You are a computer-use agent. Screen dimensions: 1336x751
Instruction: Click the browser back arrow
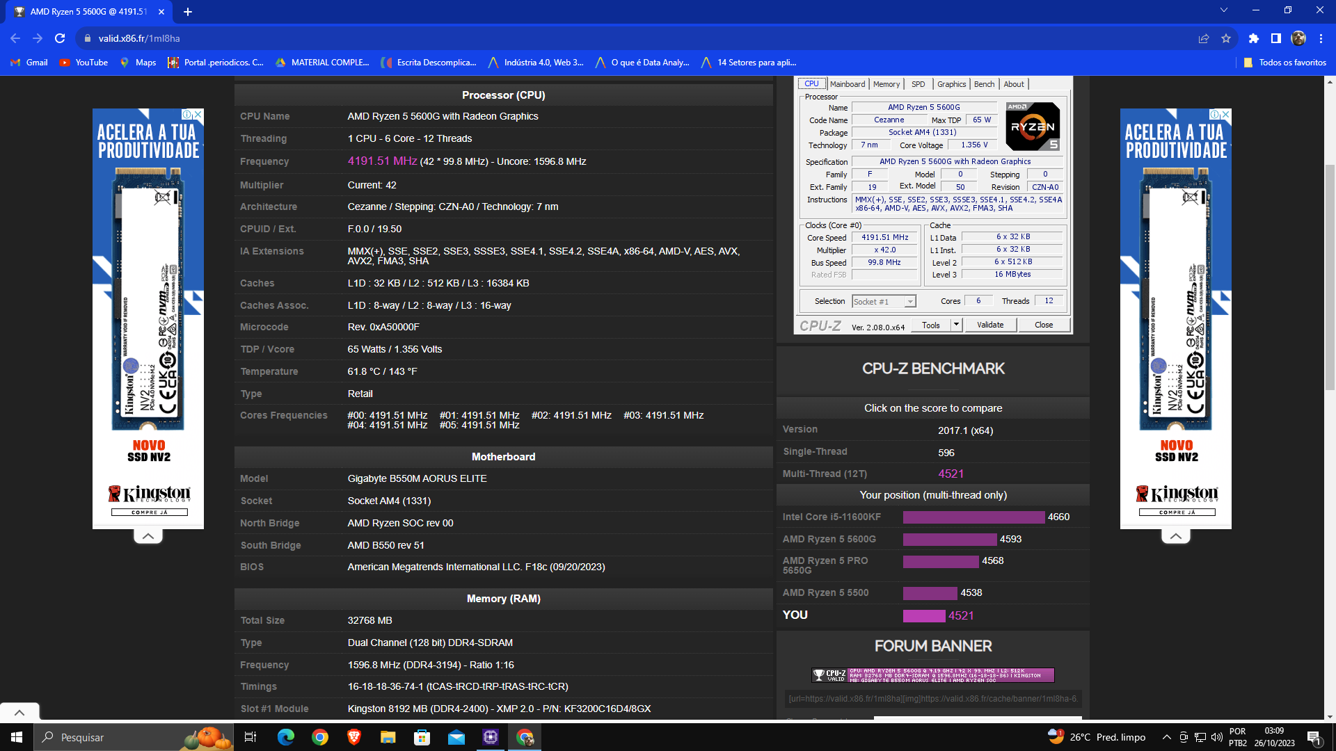point(15,38)
